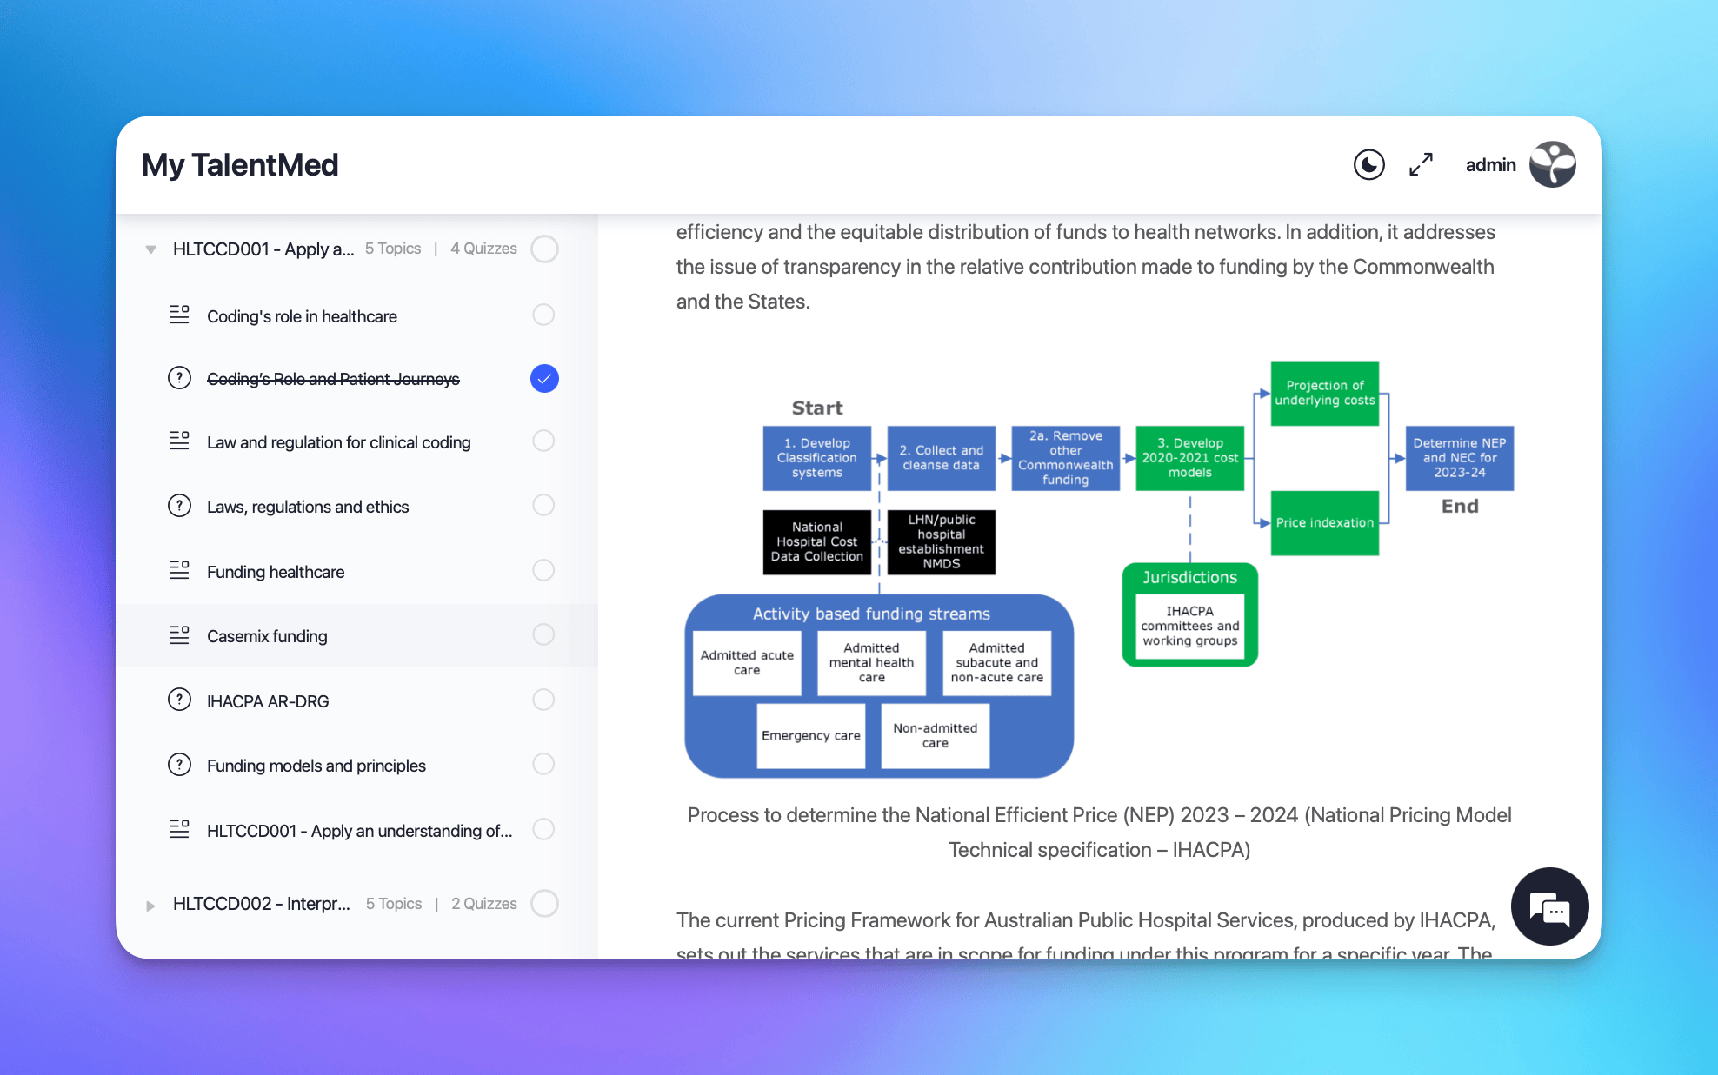Click the fullscreen expand arrows icon
Viewport: 1718px width, 1075px height.
pyautogui.click(x=1421, y=164)
